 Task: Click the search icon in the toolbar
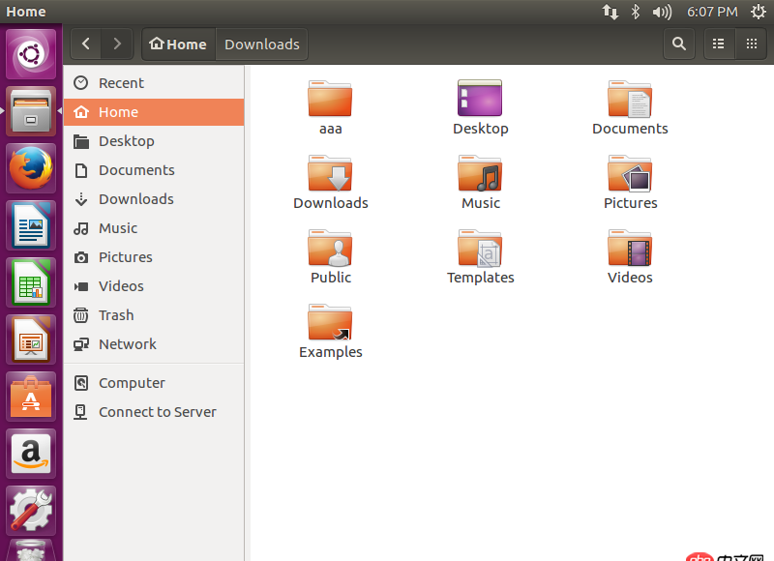[678, 44]
